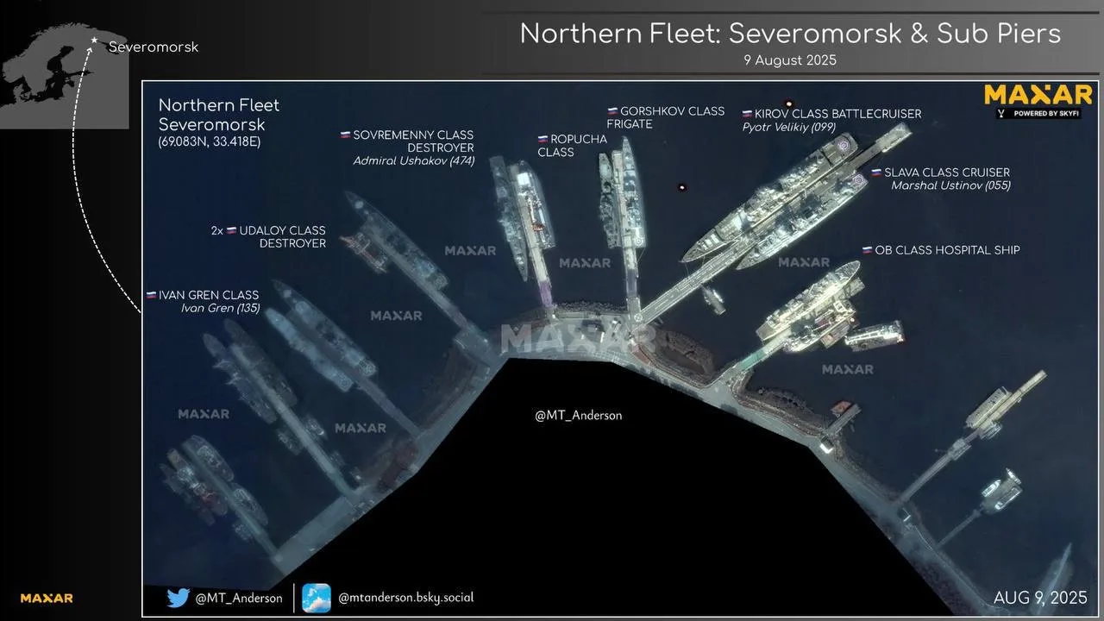This screenshot has width=1104, height=621.
Task: Click the @MT_Anderson Twitter handle at bottom
Action: pyautogui.click(x=239, y=598)
